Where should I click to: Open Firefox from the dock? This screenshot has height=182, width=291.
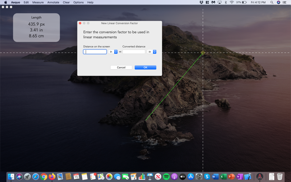pyautogui.click(x=52, y=177)
